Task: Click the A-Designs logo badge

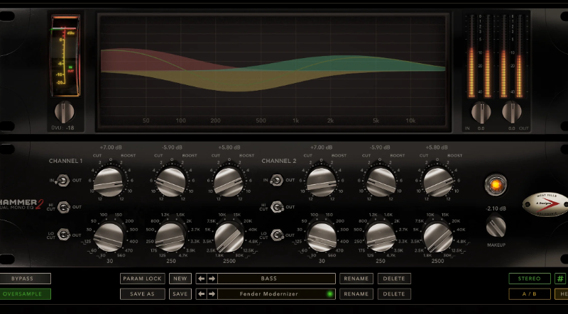Action: 545,204
